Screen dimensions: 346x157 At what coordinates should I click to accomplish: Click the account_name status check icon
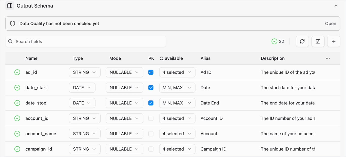[x=17, y=134]
